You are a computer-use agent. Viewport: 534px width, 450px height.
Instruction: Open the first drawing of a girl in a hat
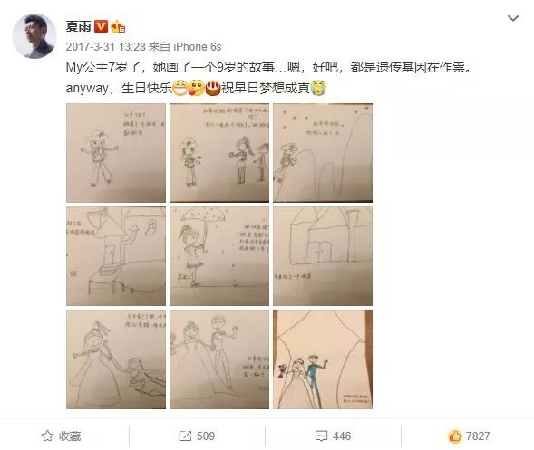pyautogui.click(x=116, y=153)
